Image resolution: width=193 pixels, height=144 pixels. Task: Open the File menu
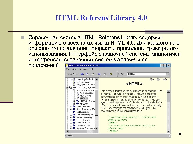click(x=68, y=69)
